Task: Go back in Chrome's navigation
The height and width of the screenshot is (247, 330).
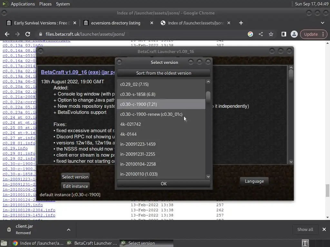Action: (x=7, y=34)
